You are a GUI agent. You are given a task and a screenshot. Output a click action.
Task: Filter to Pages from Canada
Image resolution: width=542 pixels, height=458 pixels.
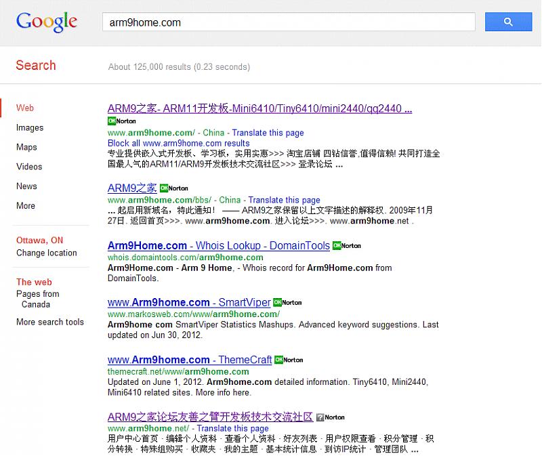[x=37, y=299]
